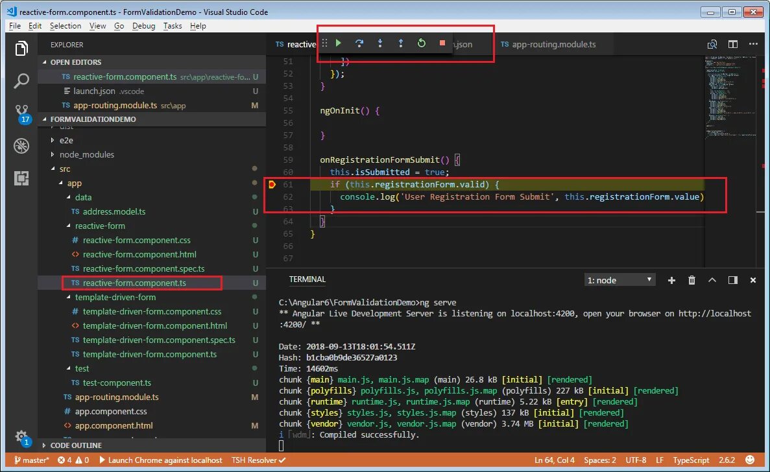Screen dimensions: 770x472
Task: Toggle the breakpoint on line 61
Action: 272,184
